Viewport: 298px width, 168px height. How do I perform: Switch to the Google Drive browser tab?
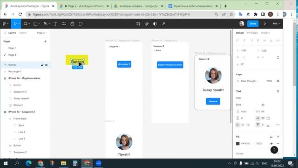click(139, 6)
